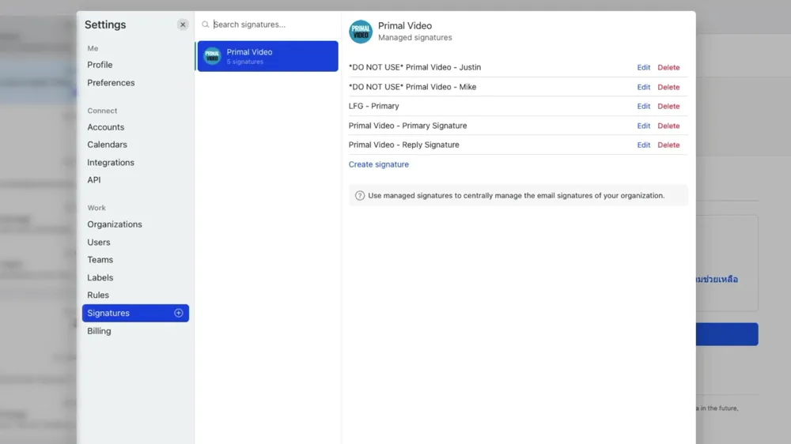Viewport: 791px width, 444px height.
Task: Open the Profile settings
Action: (100, 65)
